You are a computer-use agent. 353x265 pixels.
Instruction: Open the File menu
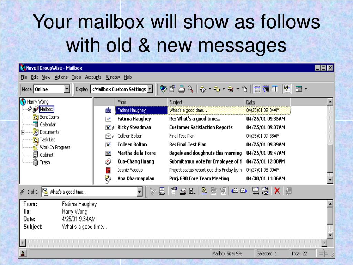click(24, 77)
